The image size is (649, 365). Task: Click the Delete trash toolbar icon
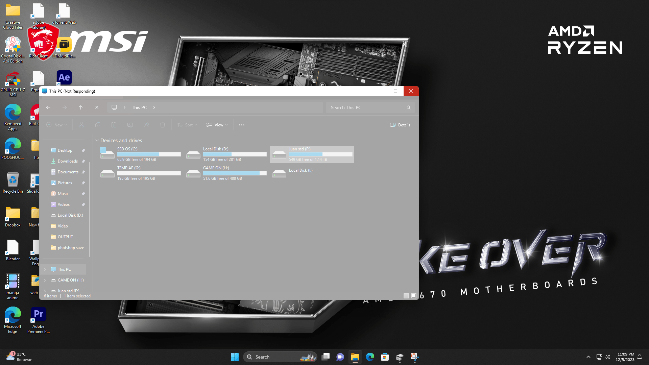[163, 125]
